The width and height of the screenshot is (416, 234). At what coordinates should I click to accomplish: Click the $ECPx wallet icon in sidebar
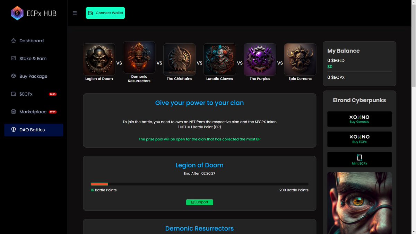click(14, 94)
